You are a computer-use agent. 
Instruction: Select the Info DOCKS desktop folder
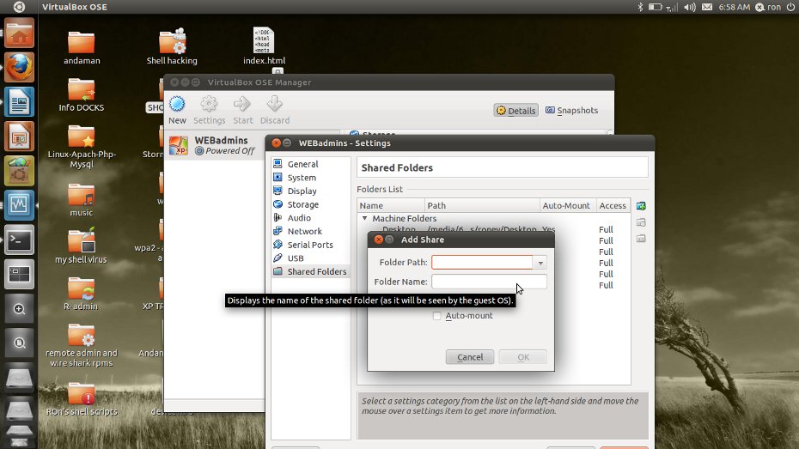pyautogui.click(x=81, y=95)
